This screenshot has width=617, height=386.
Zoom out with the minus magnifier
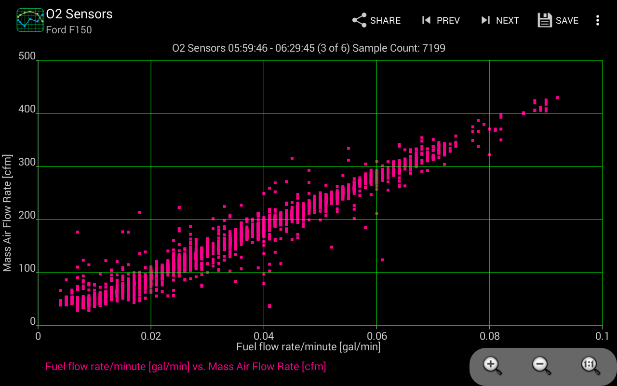[541, 366]
